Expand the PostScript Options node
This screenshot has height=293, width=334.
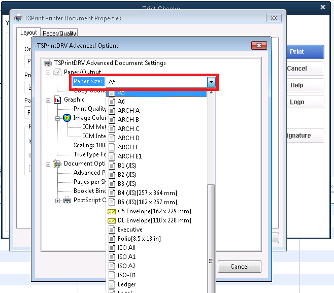57,201
